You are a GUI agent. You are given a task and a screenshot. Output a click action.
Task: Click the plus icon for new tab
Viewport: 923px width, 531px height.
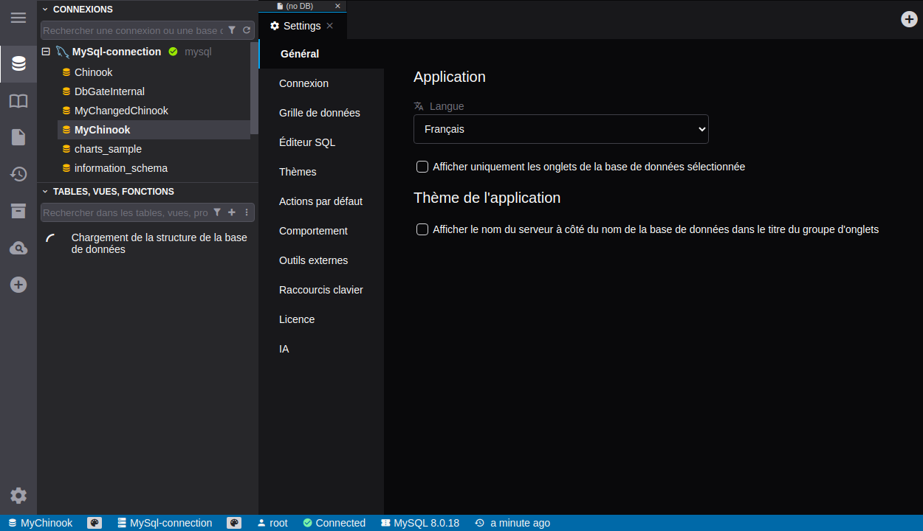[909, 19]
